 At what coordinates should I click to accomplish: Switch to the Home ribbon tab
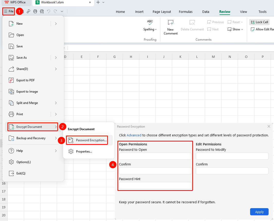pos(120,12)
